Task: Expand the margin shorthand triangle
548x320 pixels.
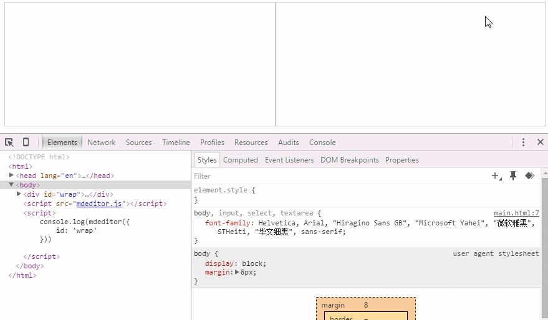Action: click(x=237, y=272)
